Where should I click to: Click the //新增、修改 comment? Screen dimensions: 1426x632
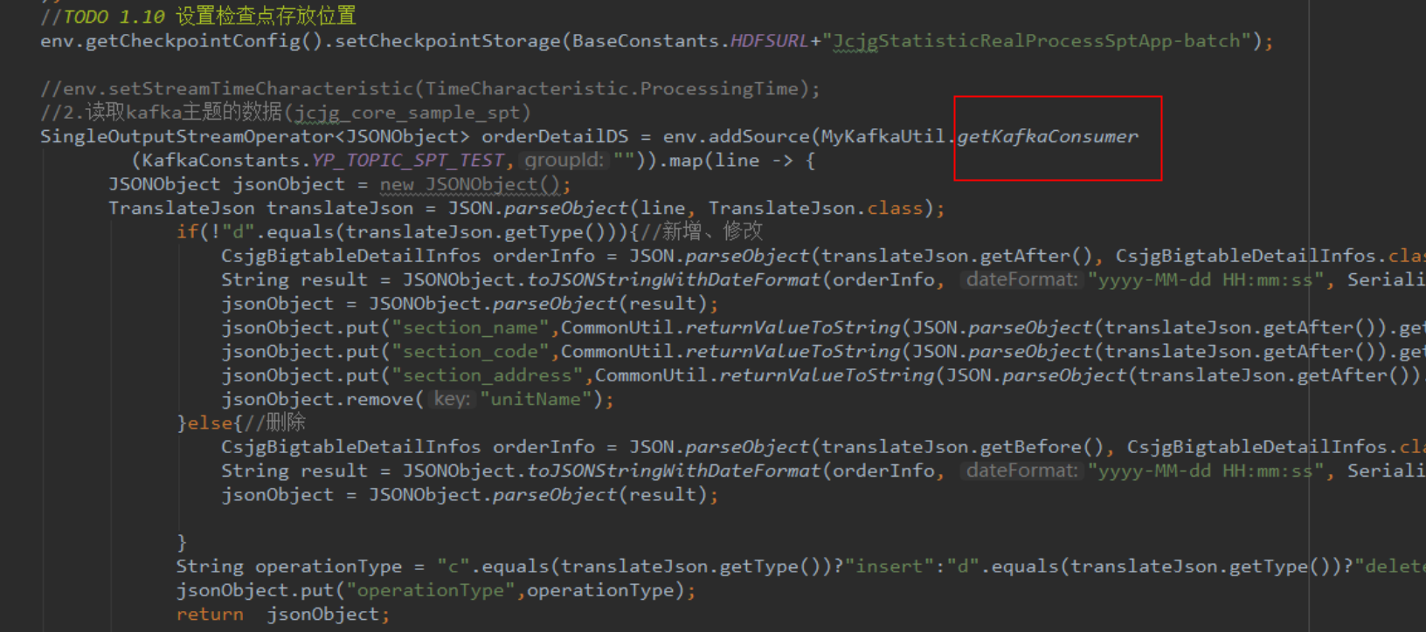(702, 231)
